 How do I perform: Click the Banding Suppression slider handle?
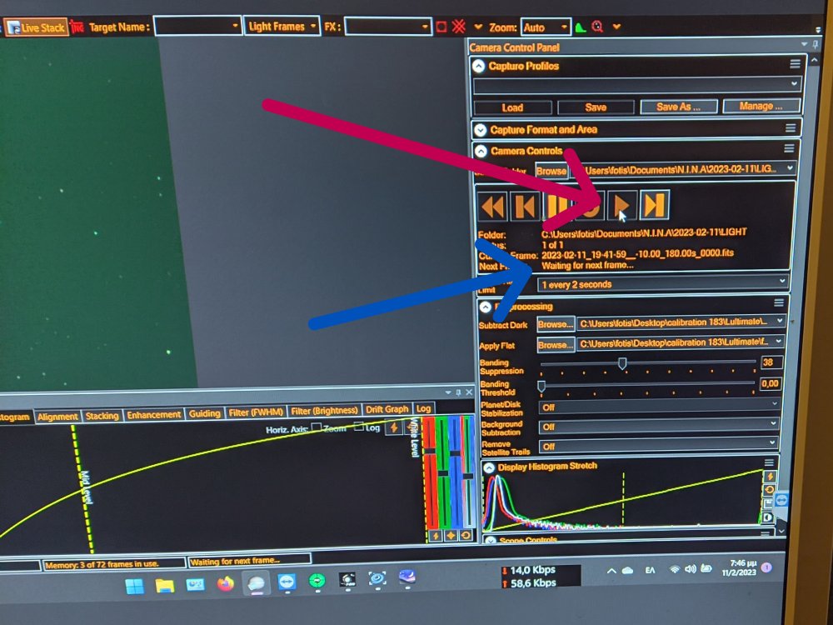click(621, 362)
